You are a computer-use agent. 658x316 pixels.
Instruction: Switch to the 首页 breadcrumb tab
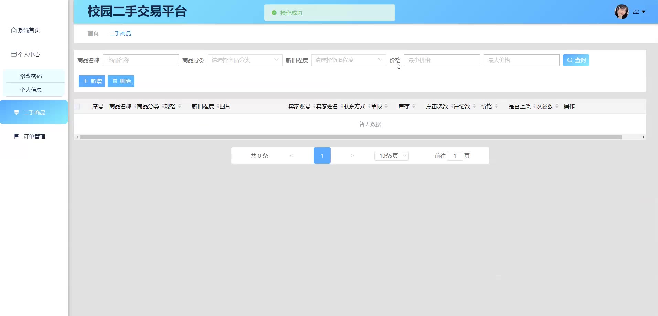[x=93, y=33]
